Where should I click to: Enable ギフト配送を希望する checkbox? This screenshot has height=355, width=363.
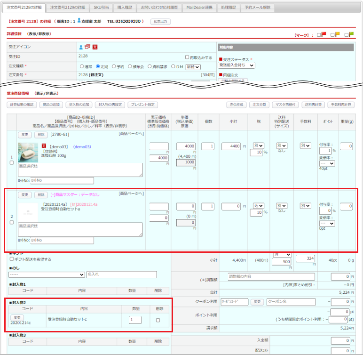point(12,259)
